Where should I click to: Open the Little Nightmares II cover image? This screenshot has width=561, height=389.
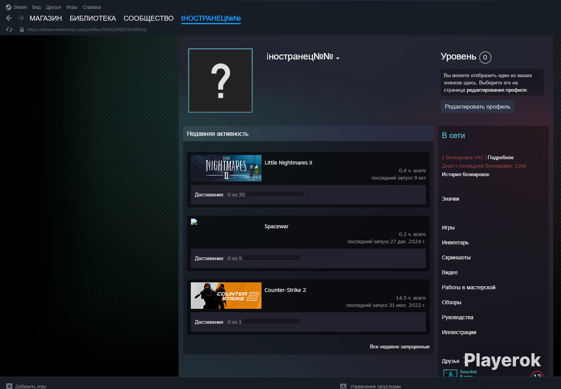tap(226, 168)
